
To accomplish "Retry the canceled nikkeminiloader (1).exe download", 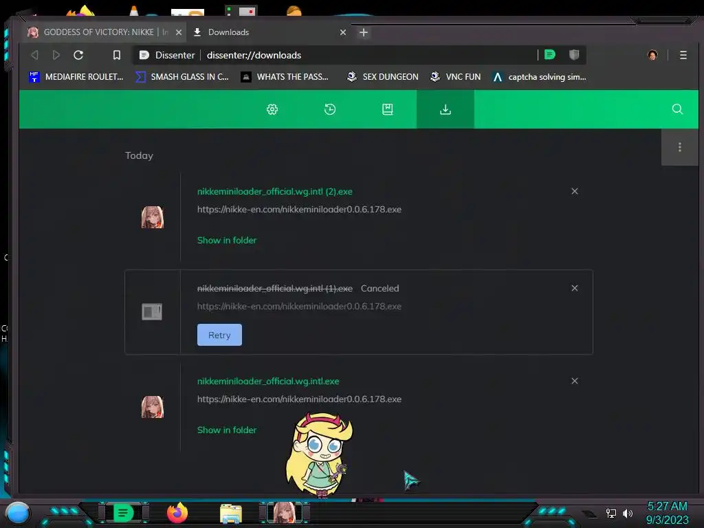I will [219, 335].
